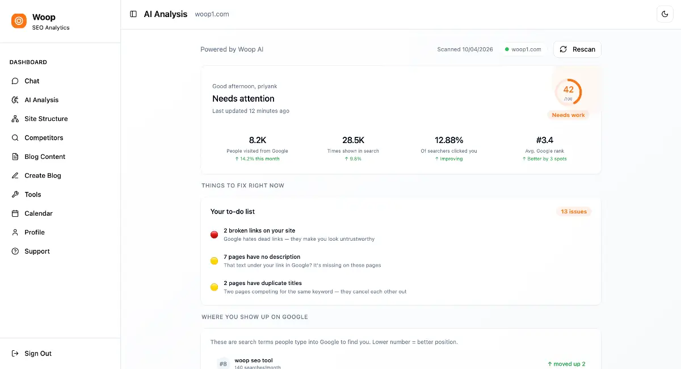
Task: Click woop1.com next to page title
Action: (x=212, y=14)
